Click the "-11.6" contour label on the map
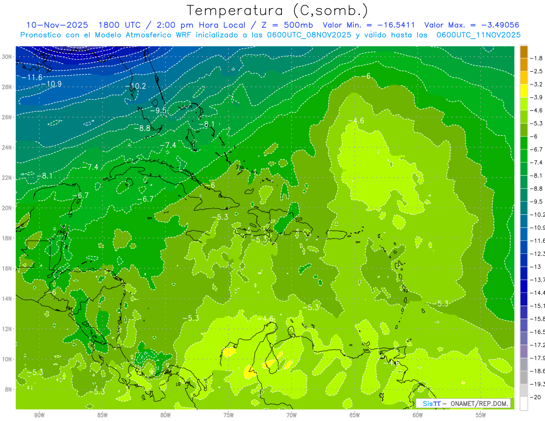The width and height of the screenshot is (545, 421). (x=31, y=78)
